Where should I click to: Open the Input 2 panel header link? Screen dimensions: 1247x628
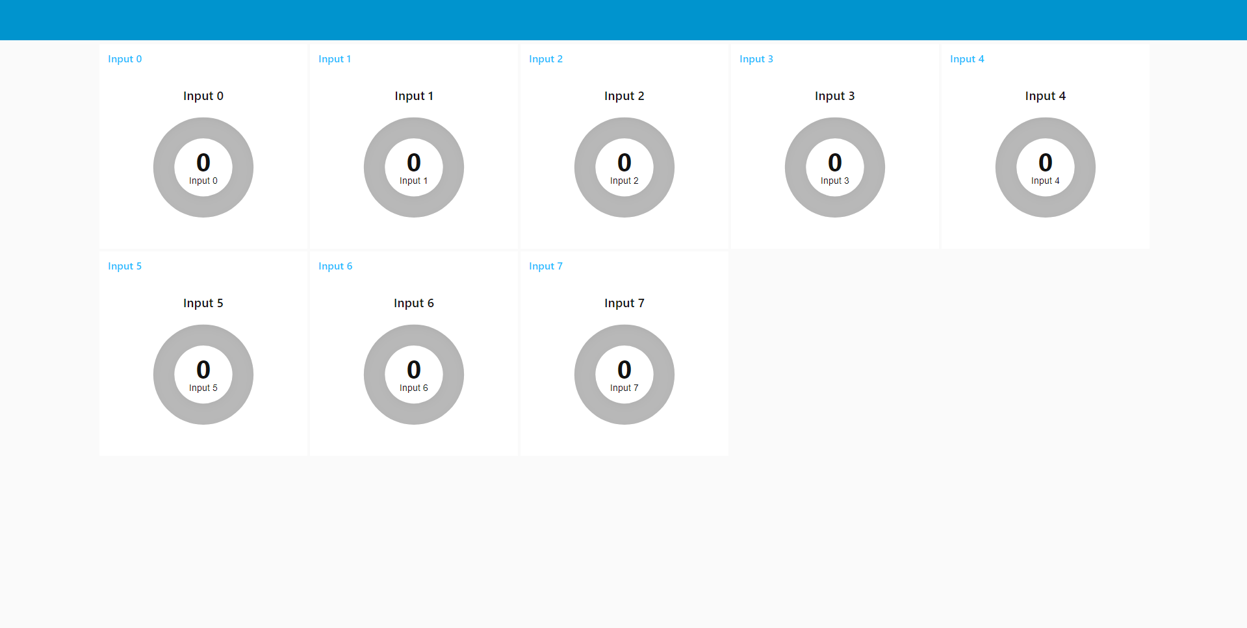pyautogui.click(x=546, y=58)
